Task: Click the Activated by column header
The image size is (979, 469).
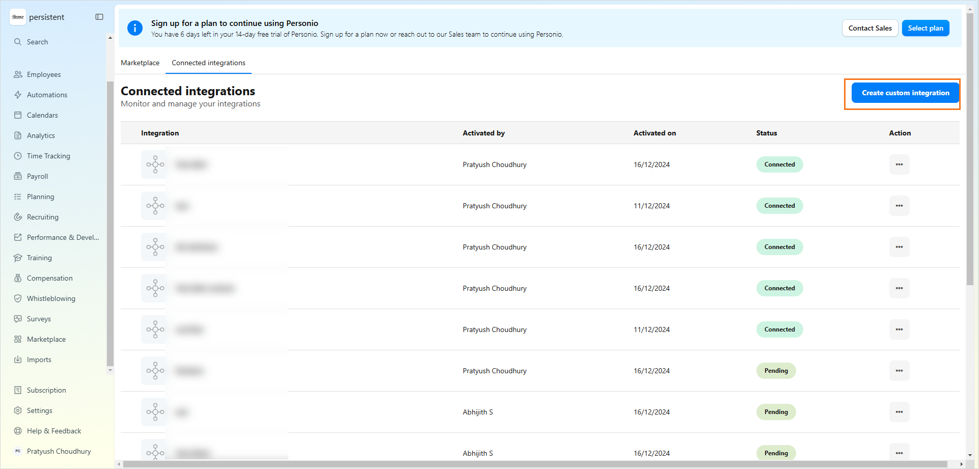Action: [483, 133]
